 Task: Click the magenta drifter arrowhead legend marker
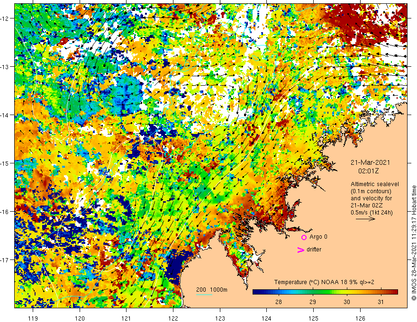300,250
